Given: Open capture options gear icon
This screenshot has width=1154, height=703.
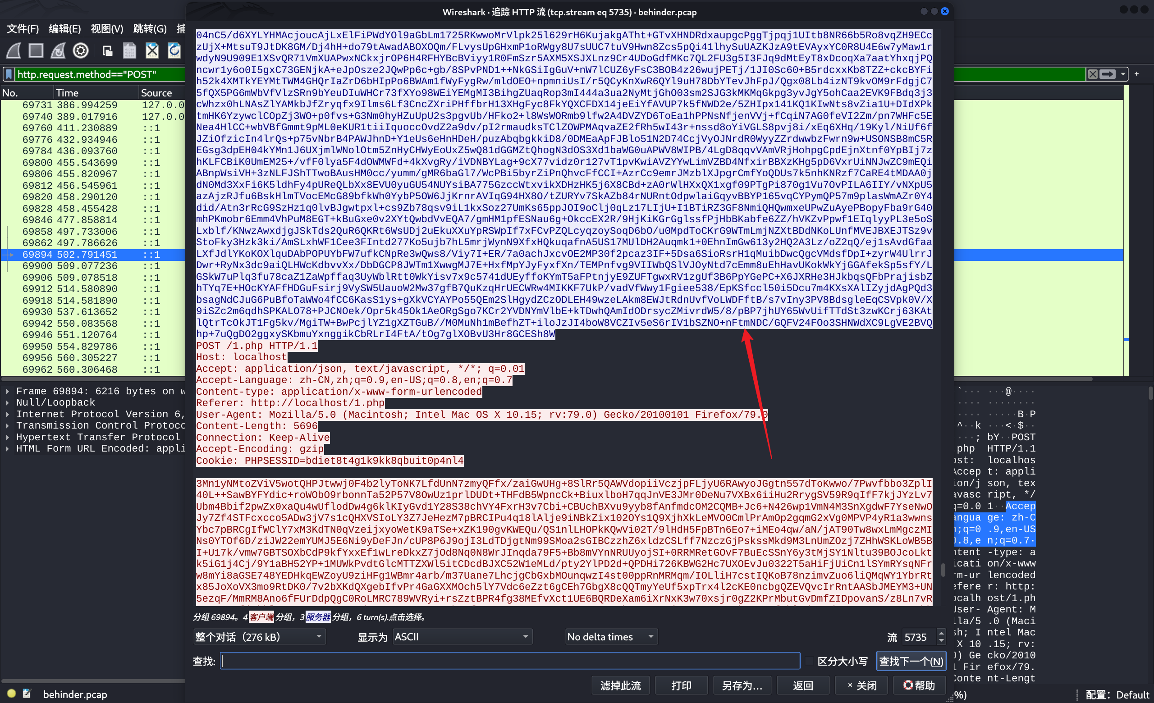Looking at the screenshot, I should [81, 50].
